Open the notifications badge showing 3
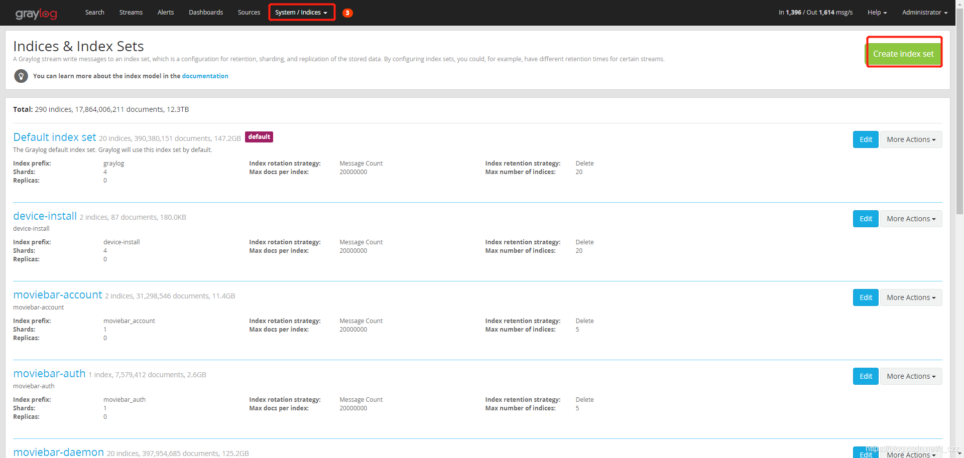Image resolution: width=964 pixels, height=458 pixels. coord(347,13)
